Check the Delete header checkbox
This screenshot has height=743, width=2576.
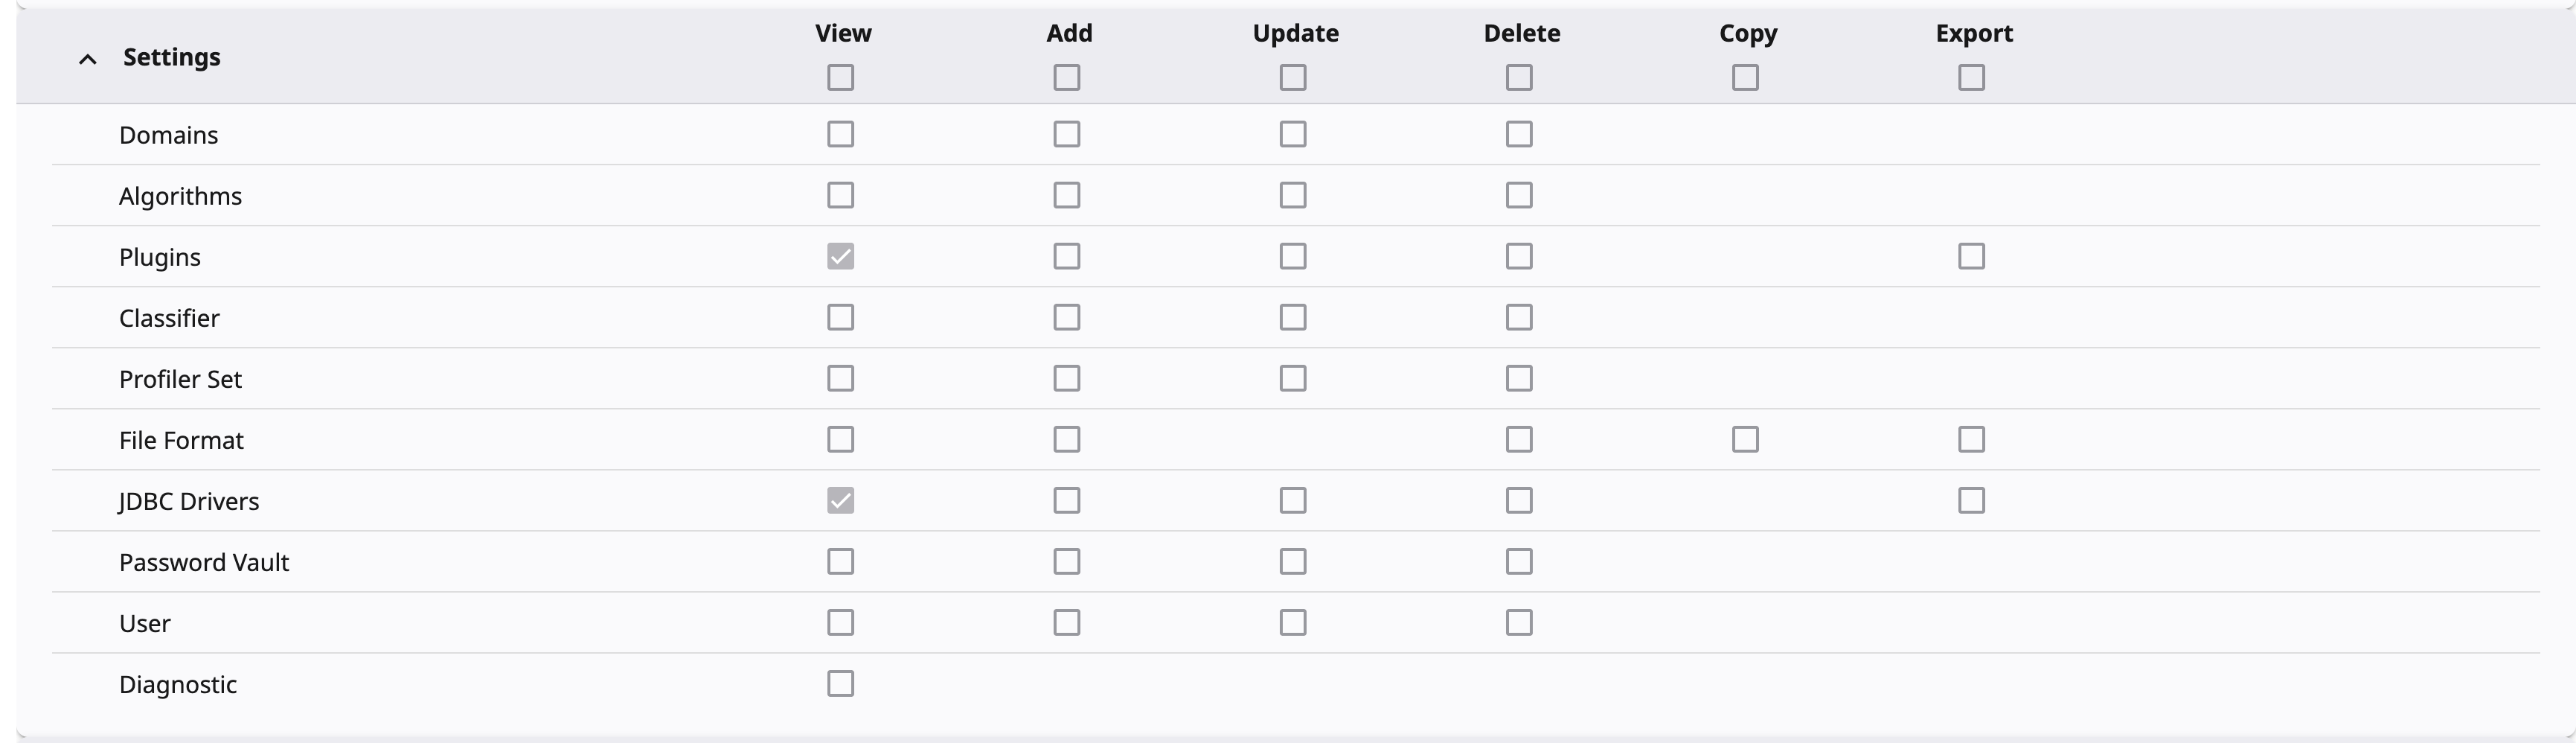tap(1519, 77)
